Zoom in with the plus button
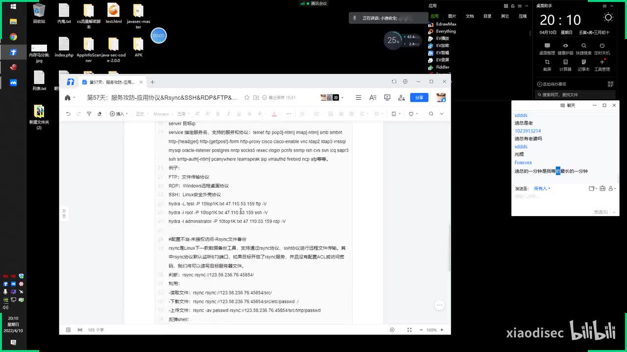Image resolution: width=627 pixels, height=352 pixels. 442,330
